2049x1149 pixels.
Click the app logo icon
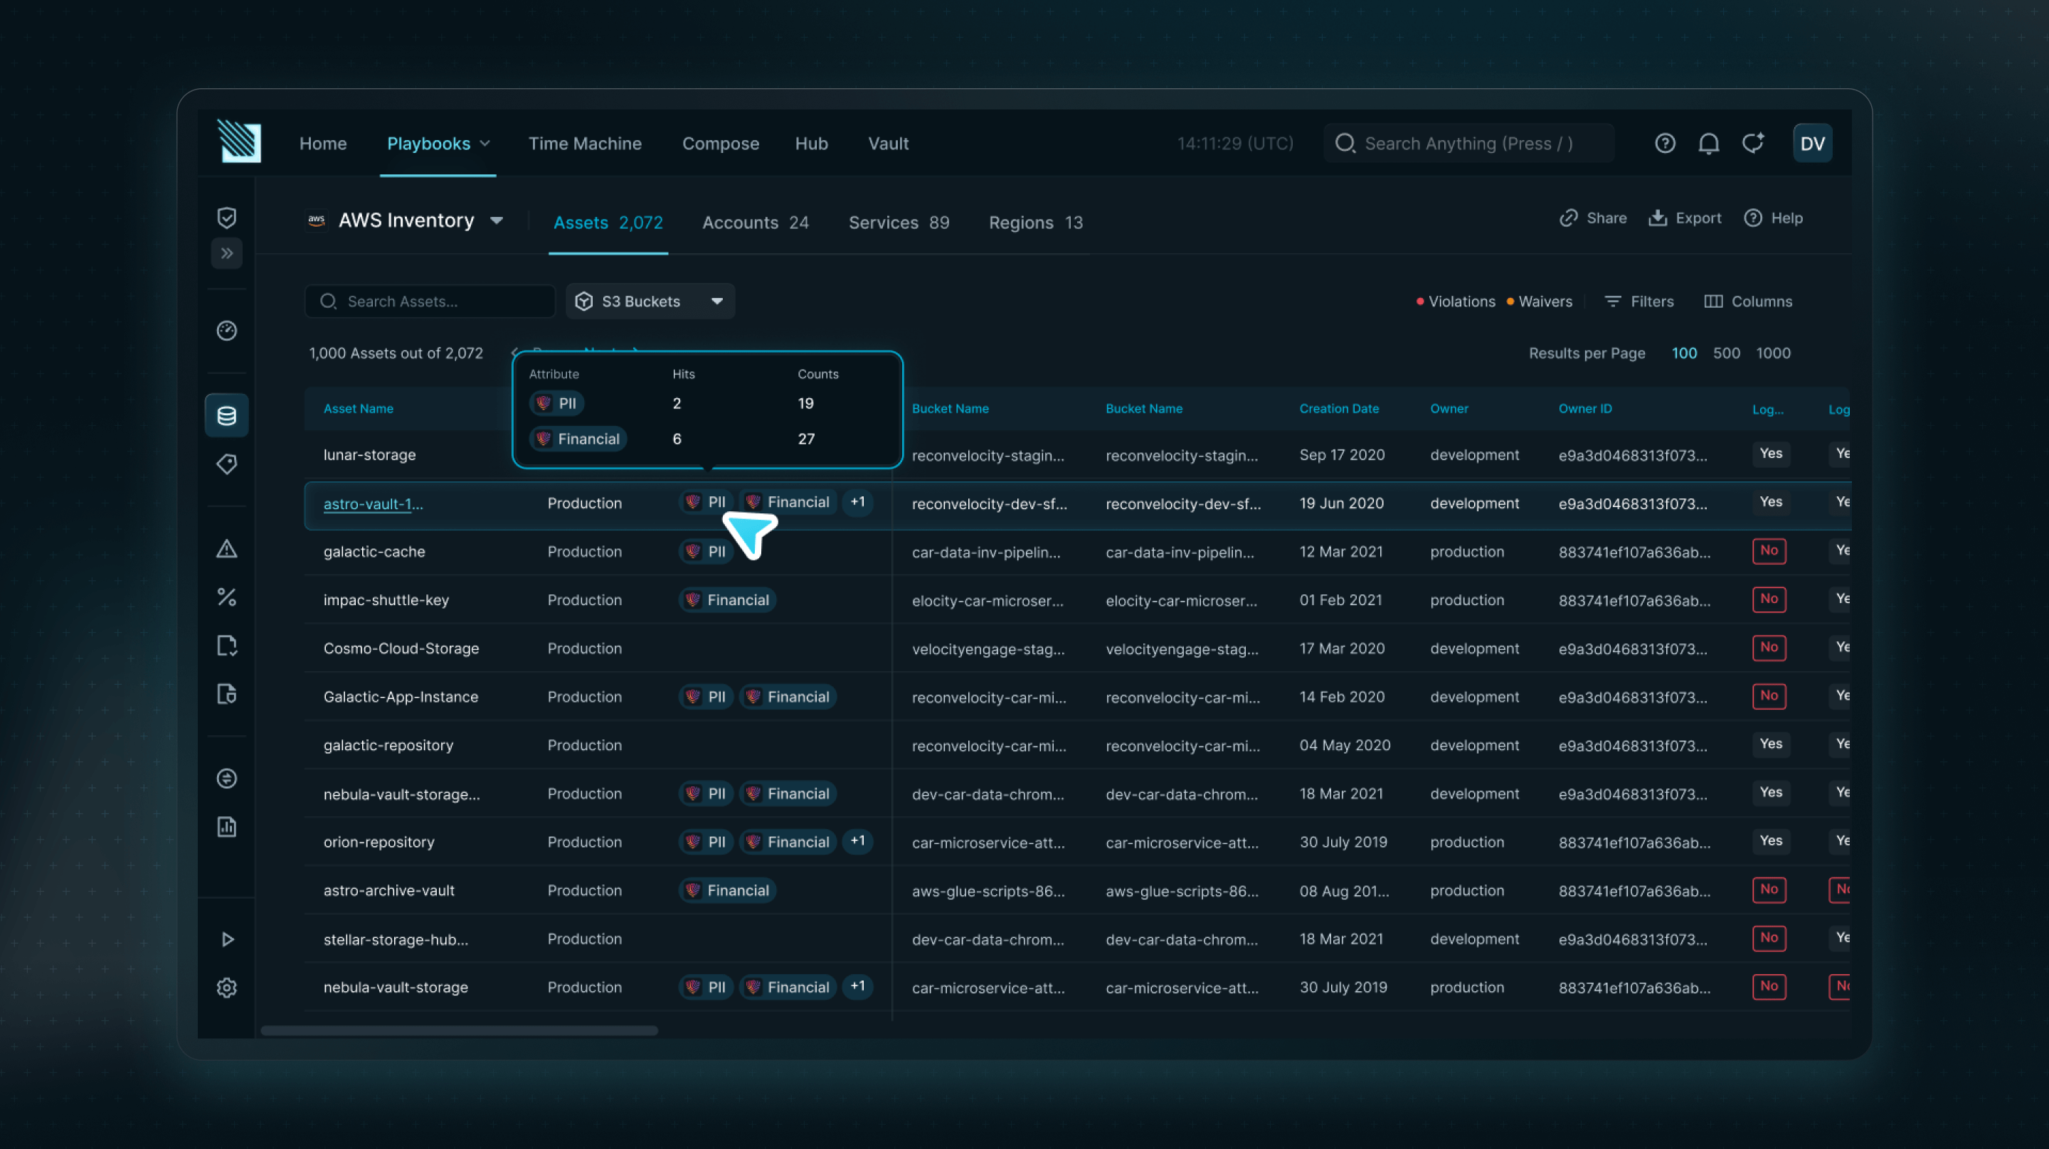point(238,141)
